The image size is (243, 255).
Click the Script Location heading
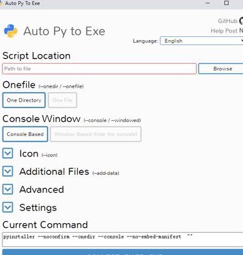click(x=36, y=56)
